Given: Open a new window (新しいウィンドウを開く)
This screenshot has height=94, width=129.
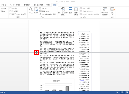Looking at the screenshot, I should (63, 11).
